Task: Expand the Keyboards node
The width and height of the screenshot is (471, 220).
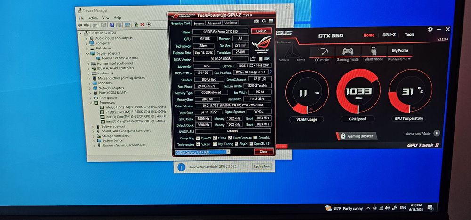Action: coord(89,73)
